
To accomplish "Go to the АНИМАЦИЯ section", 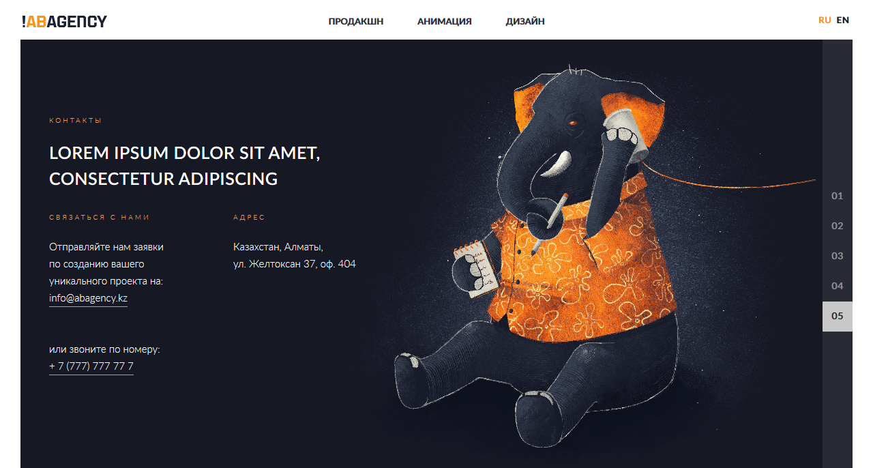I will pos(445,21).
